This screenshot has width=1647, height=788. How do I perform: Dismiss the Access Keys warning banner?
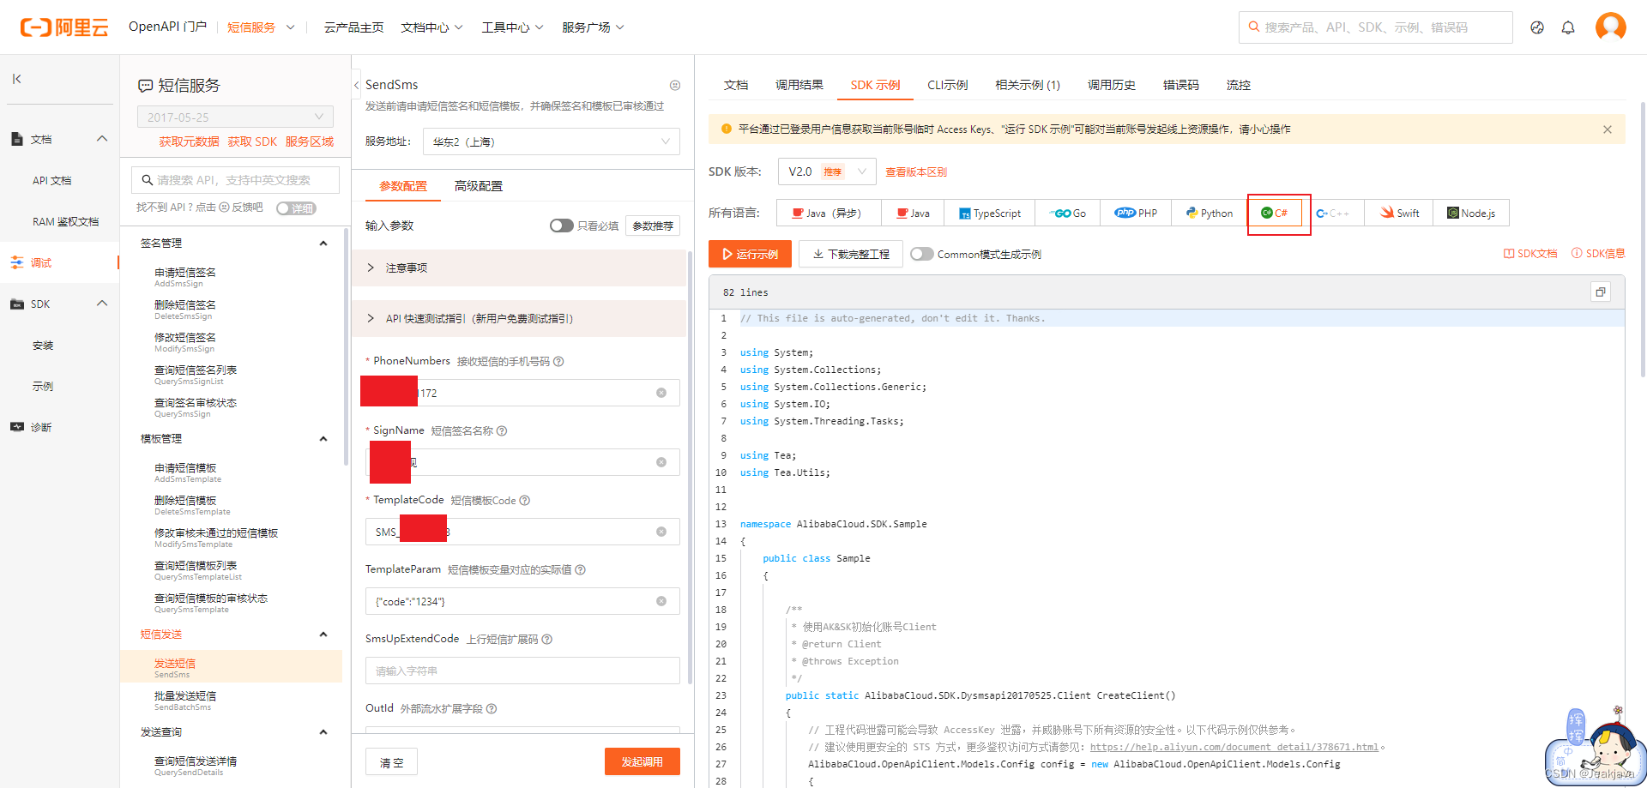pyautogui.click(x=1608, y=129)
